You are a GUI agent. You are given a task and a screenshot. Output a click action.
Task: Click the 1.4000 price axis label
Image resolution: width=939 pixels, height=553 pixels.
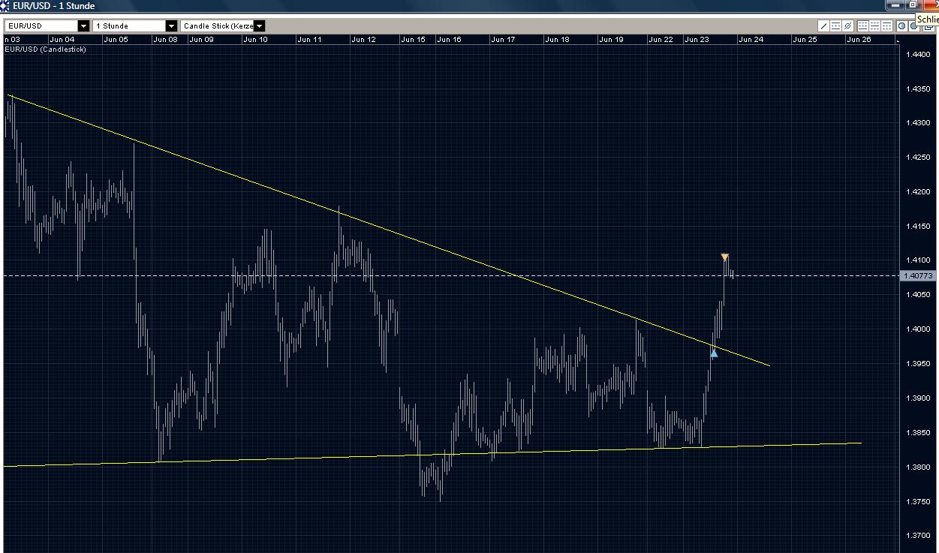click(x=919, y=329)
